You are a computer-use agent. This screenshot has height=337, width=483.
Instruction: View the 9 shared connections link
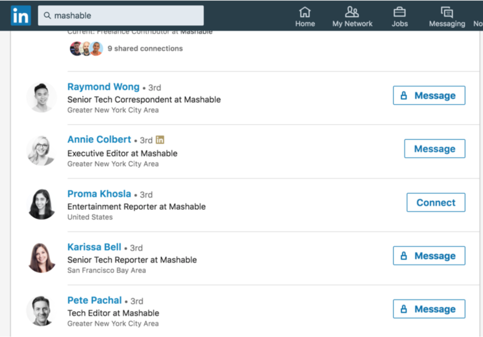point(145,49)
